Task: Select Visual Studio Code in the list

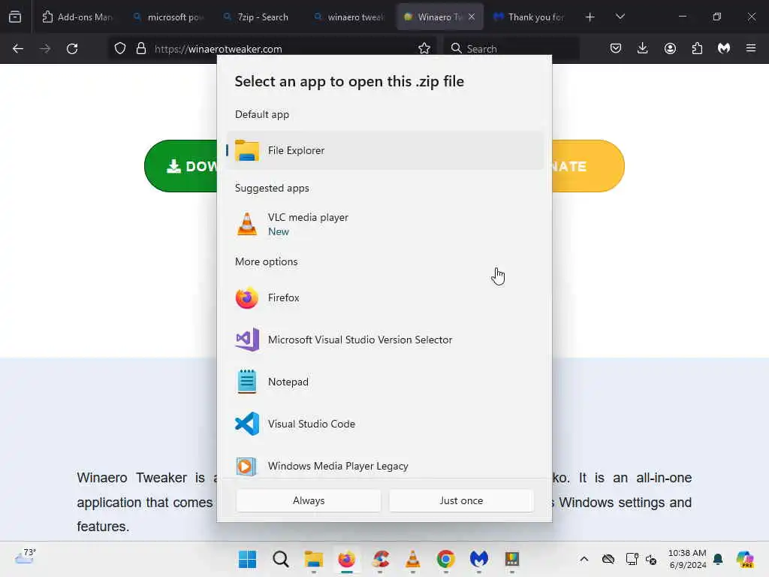Action: tap(385, 424)
